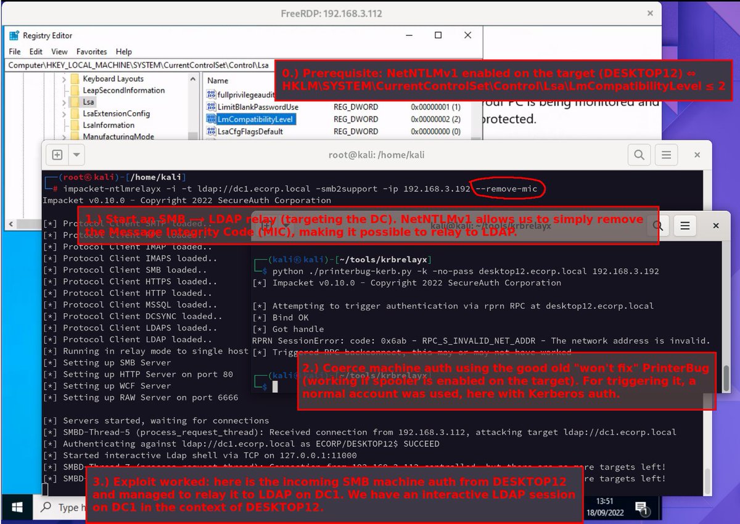The height and width of the screenshot is (524, 740).
Task: Click the Windows Start button
Action: pos(17,507)
